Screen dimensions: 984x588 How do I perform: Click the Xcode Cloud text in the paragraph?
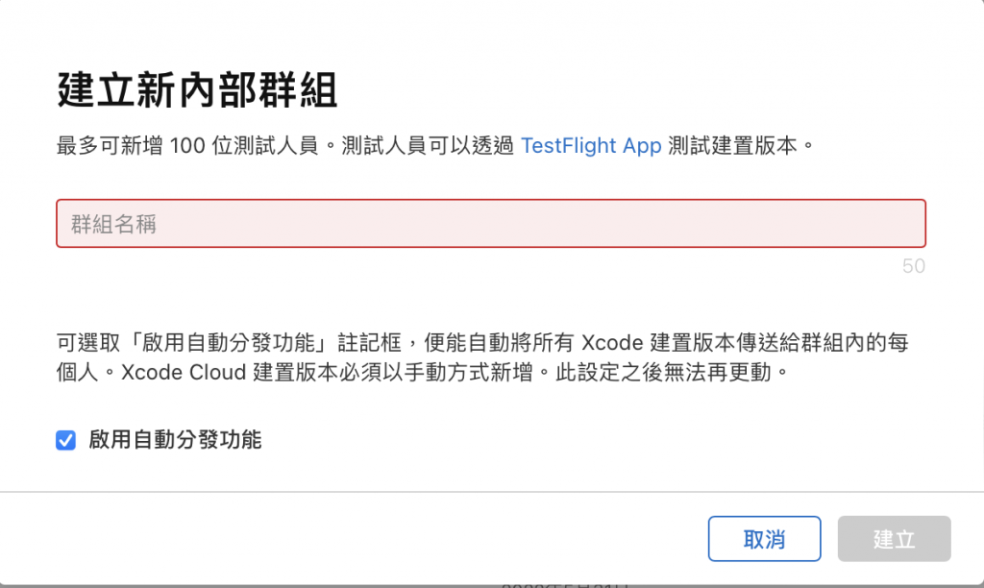tap(184, 372)
